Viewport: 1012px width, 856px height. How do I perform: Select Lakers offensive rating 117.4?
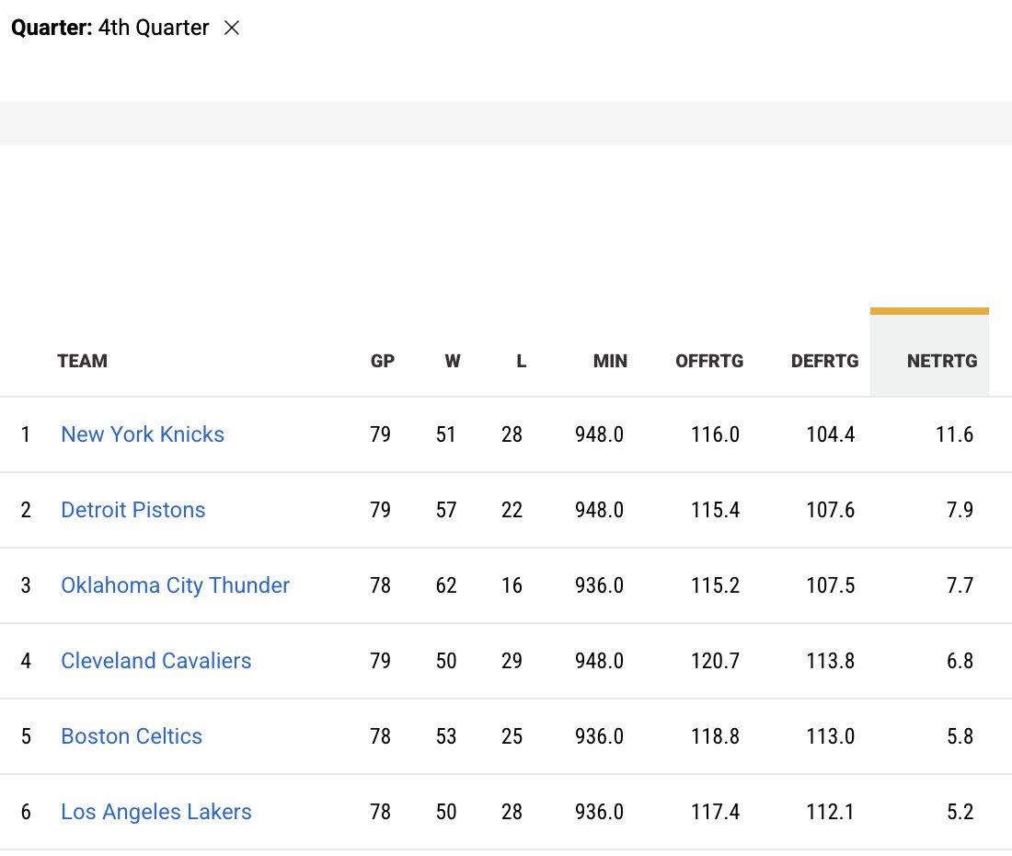click(715, 812)
